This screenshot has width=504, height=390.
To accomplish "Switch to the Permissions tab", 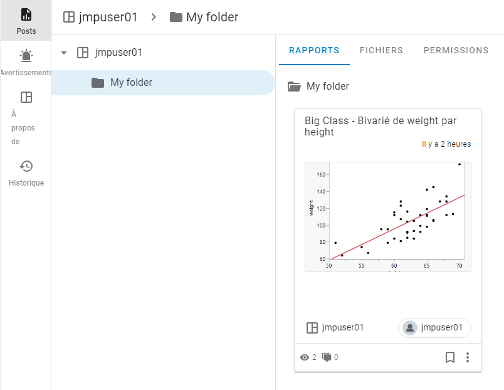I will point(456,50).
